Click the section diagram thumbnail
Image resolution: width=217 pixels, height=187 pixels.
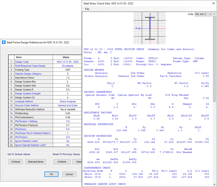(x=150, y=28)
